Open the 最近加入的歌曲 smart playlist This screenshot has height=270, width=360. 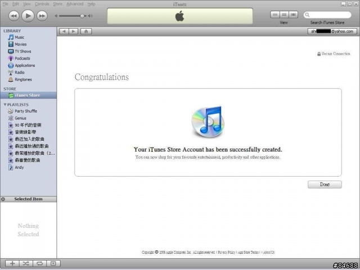pos(29,139)
